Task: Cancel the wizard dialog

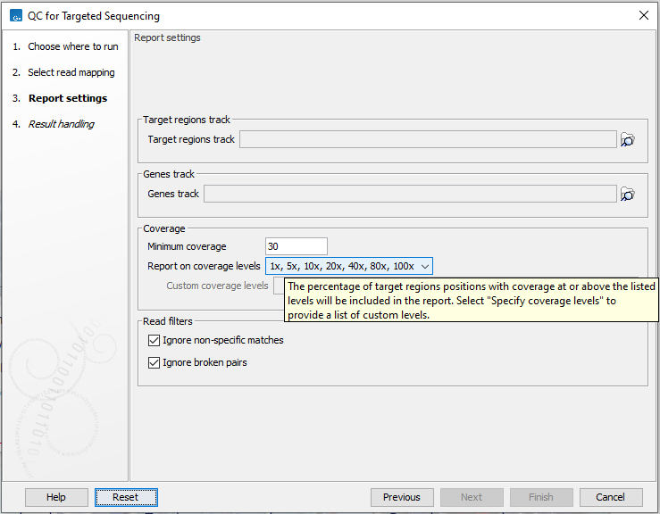Action: click(x=611, y=497)
